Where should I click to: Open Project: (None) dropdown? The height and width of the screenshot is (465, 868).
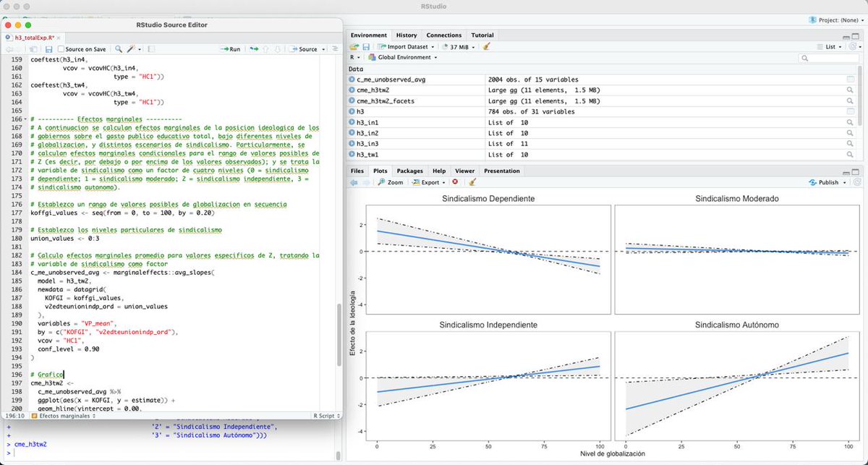click(x=835, y=20)
